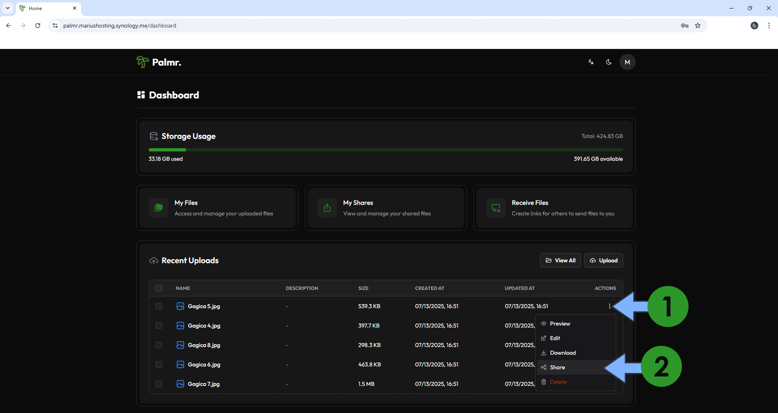Click the Storage Usage database icon
Viewport: 778px width, 413px height.
154,136
